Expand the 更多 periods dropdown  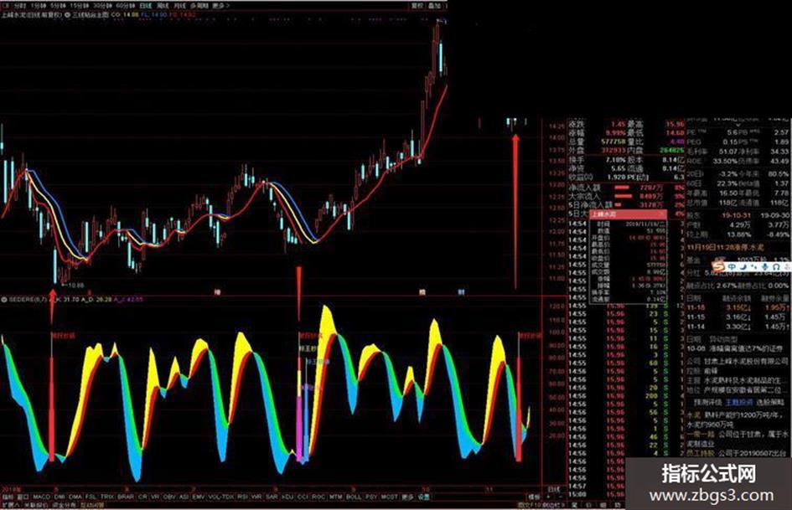pyautogui.click(x=220, y=6)
